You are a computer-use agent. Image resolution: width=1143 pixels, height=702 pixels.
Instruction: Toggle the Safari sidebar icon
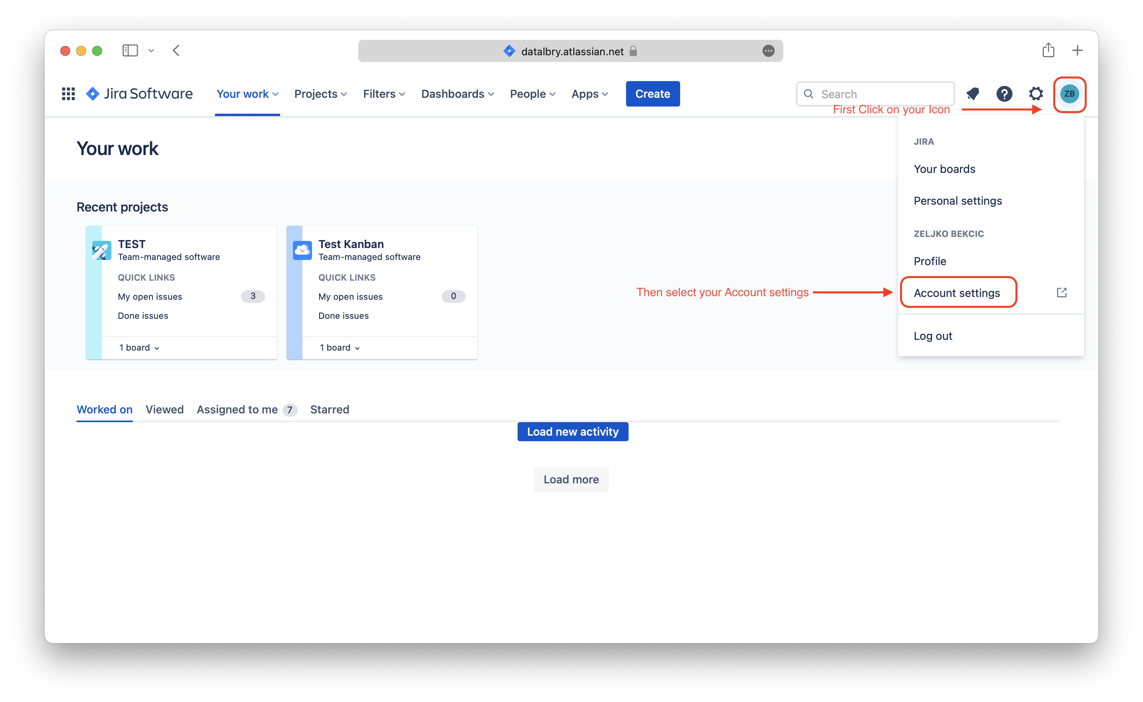click(130, 50)
